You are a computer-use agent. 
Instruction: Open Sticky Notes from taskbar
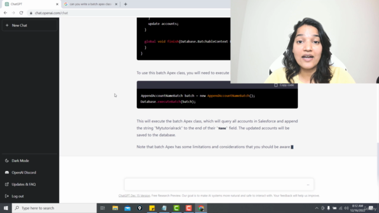point(152,208)
